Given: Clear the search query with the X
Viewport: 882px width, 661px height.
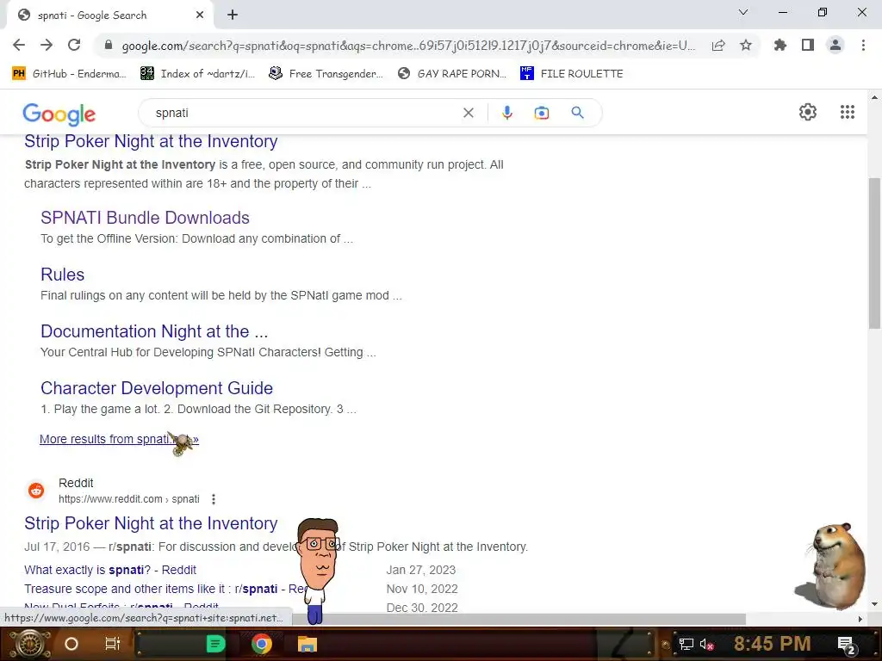Looking at the screenshot, I should click(468, 113).
